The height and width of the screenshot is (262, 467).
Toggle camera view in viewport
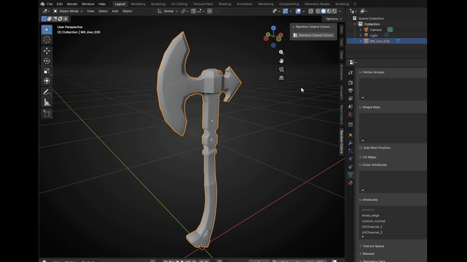coord(281,69)
